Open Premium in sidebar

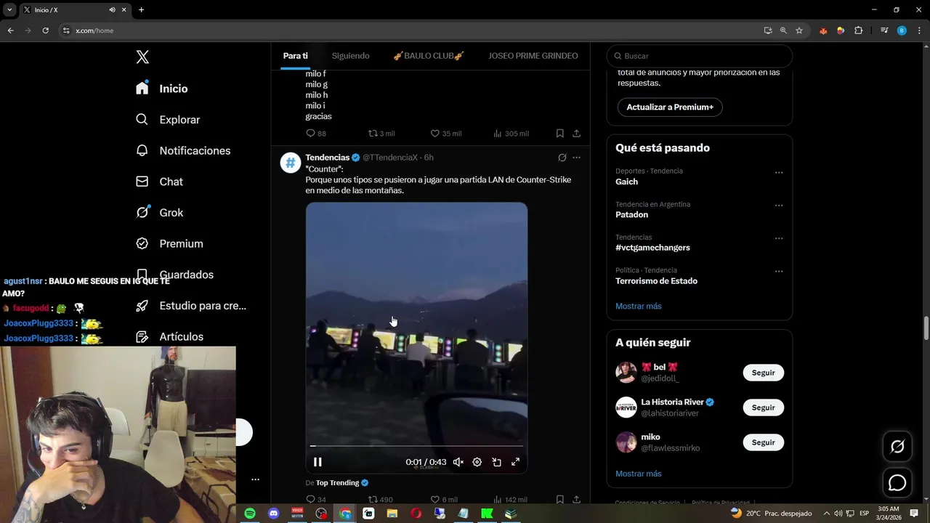tap(169, 244)
